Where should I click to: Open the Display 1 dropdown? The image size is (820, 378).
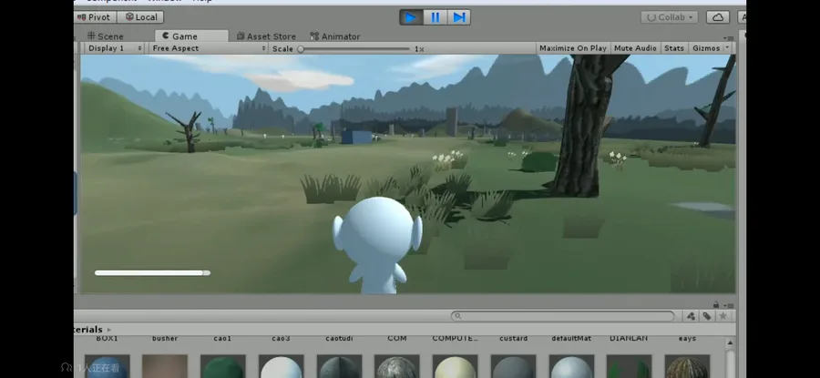(114, 48)
